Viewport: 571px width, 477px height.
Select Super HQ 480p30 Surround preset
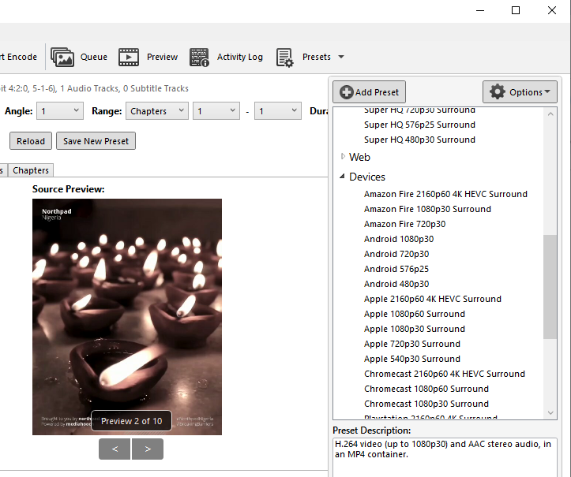tap(419, 140)
